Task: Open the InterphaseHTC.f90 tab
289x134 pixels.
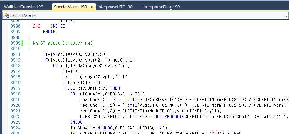Action: pyautogui.click(x=115, y=7)
